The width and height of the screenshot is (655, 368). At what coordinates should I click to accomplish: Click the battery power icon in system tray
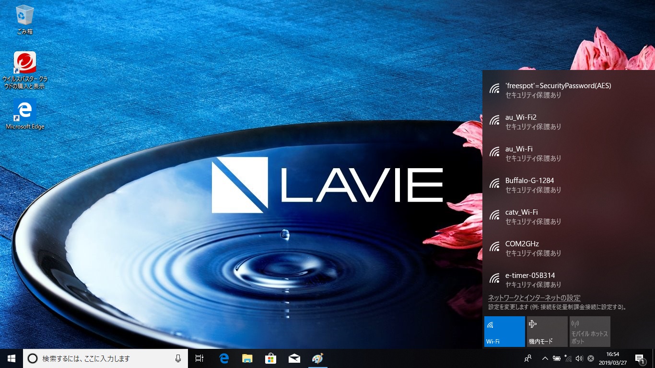tap(557, 358)
